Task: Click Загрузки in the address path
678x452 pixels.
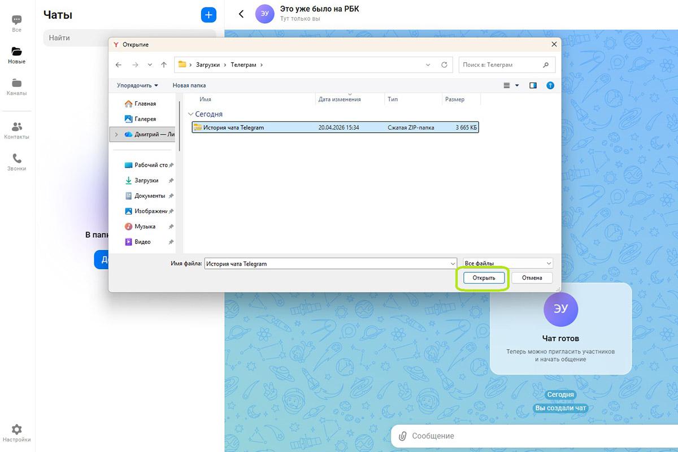Action: (208, 65)
